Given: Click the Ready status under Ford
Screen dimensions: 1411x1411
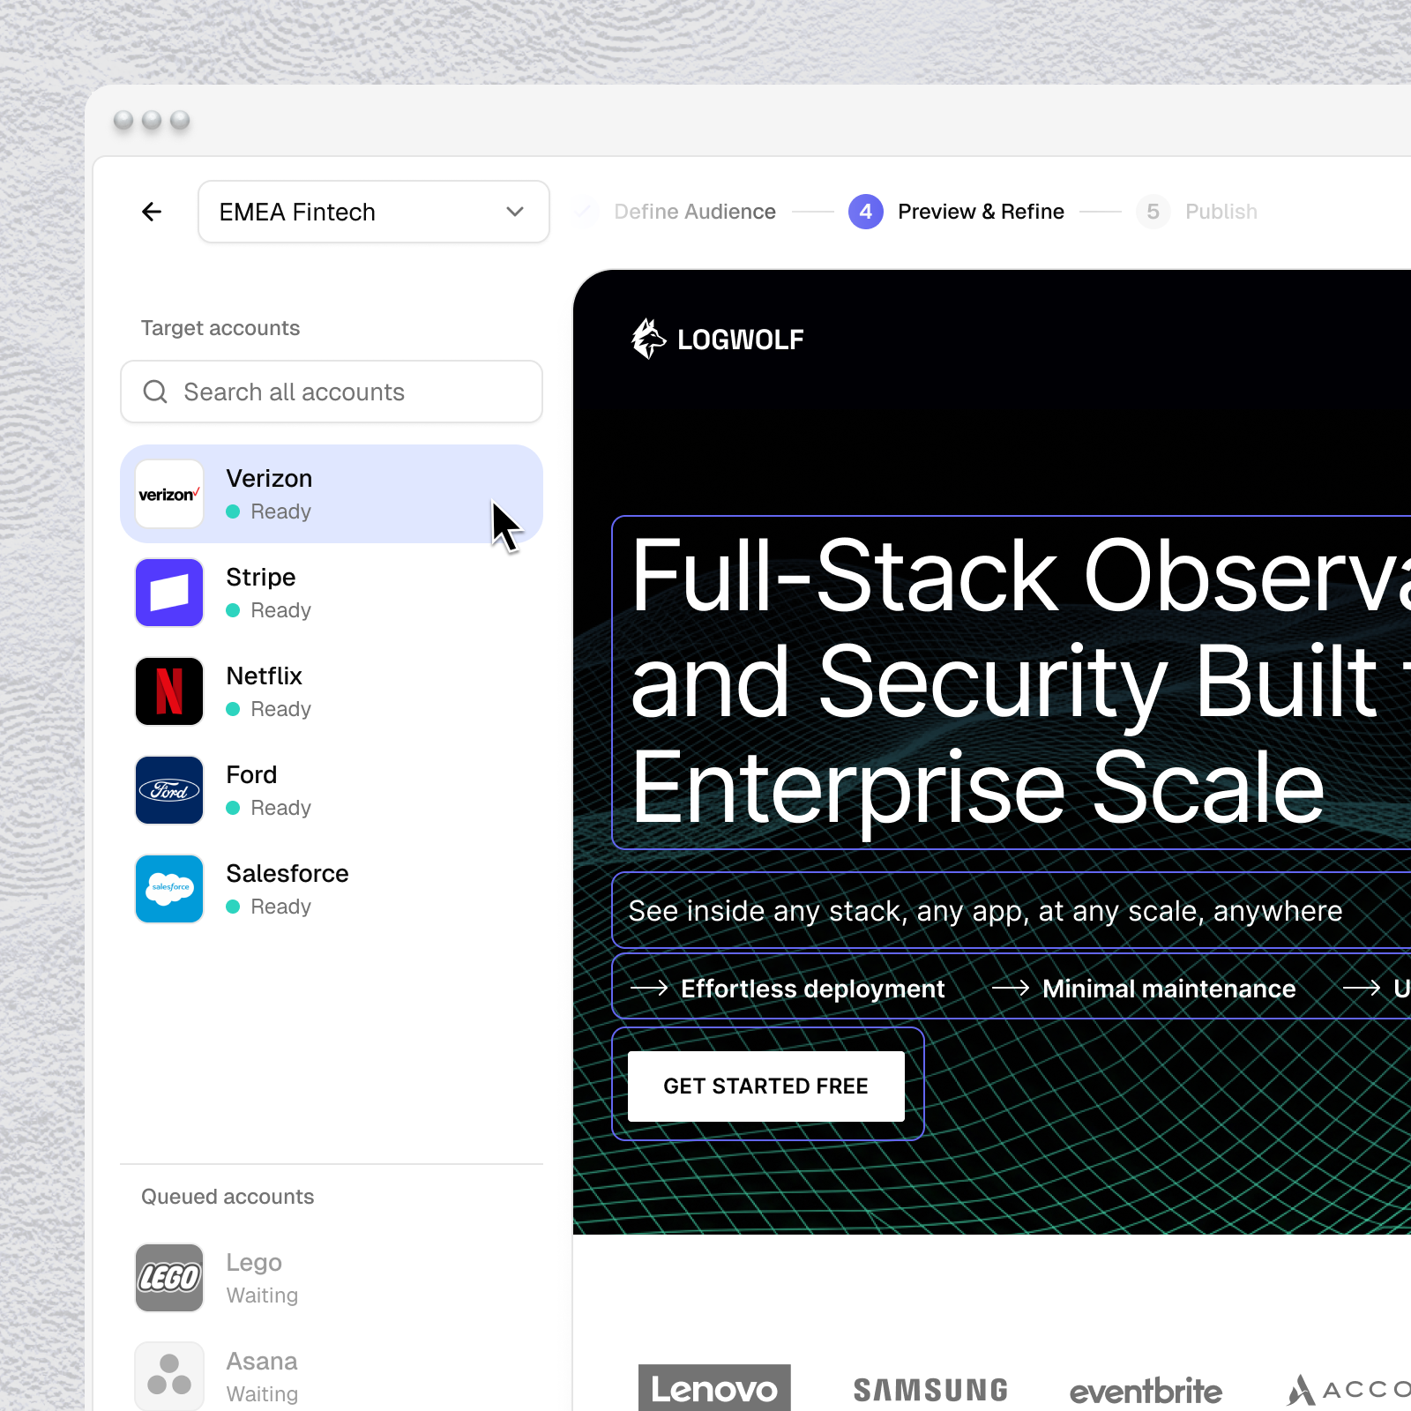Looking at the screenshot, I should [x=280, y=808].
